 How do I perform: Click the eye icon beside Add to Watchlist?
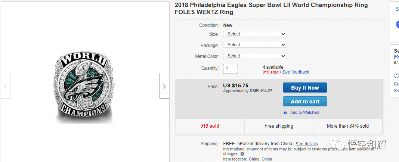285,113
